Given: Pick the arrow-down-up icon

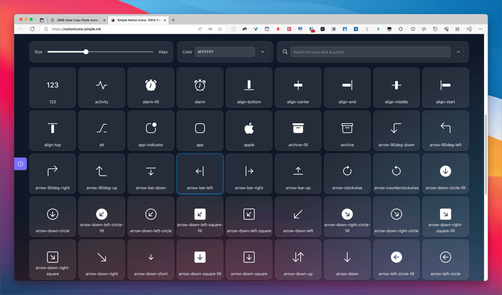Looking at the screenshot, I should pos(298,260).
